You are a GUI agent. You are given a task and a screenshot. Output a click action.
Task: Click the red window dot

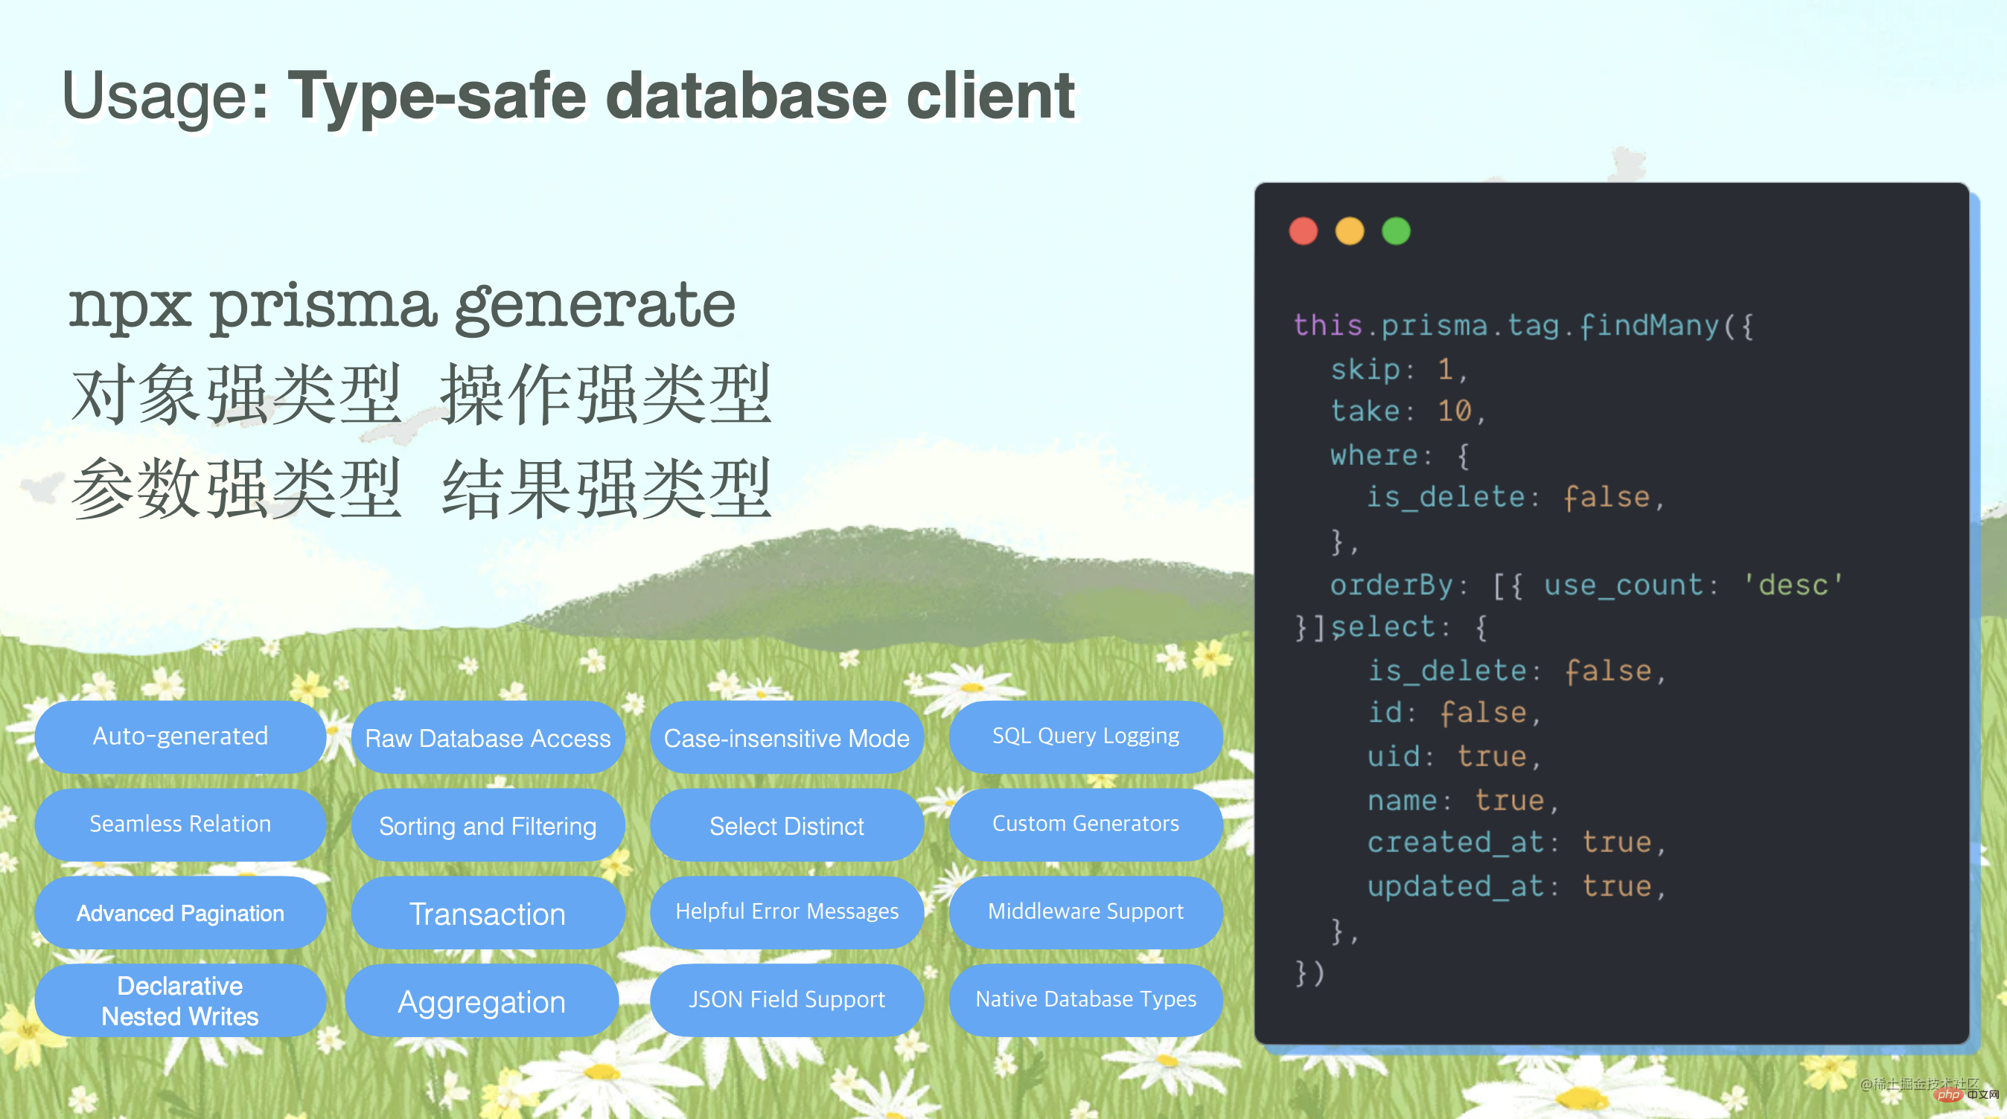click(1303, 231)
